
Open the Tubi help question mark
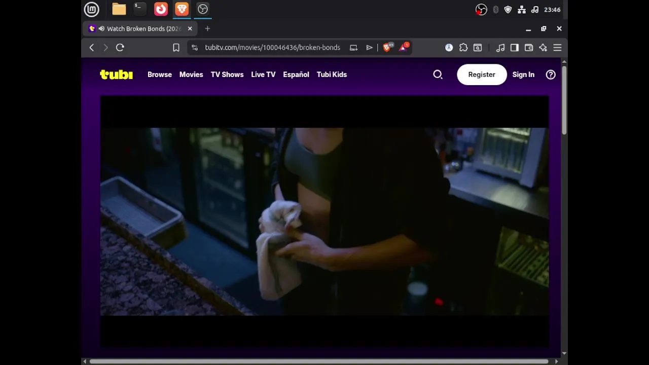pos(551,75)
